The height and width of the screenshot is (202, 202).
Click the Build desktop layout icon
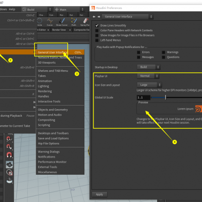(x=24, y=10)
